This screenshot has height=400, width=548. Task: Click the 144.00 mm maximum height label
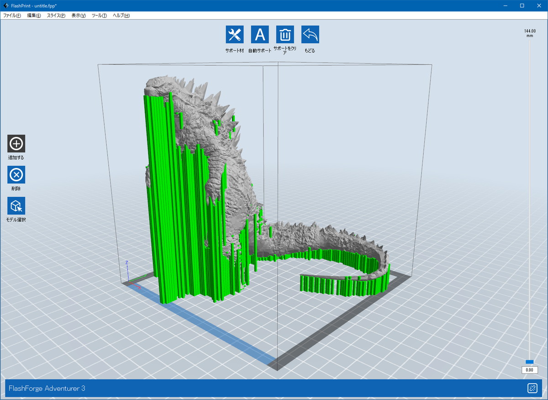[x=530, y=33]
